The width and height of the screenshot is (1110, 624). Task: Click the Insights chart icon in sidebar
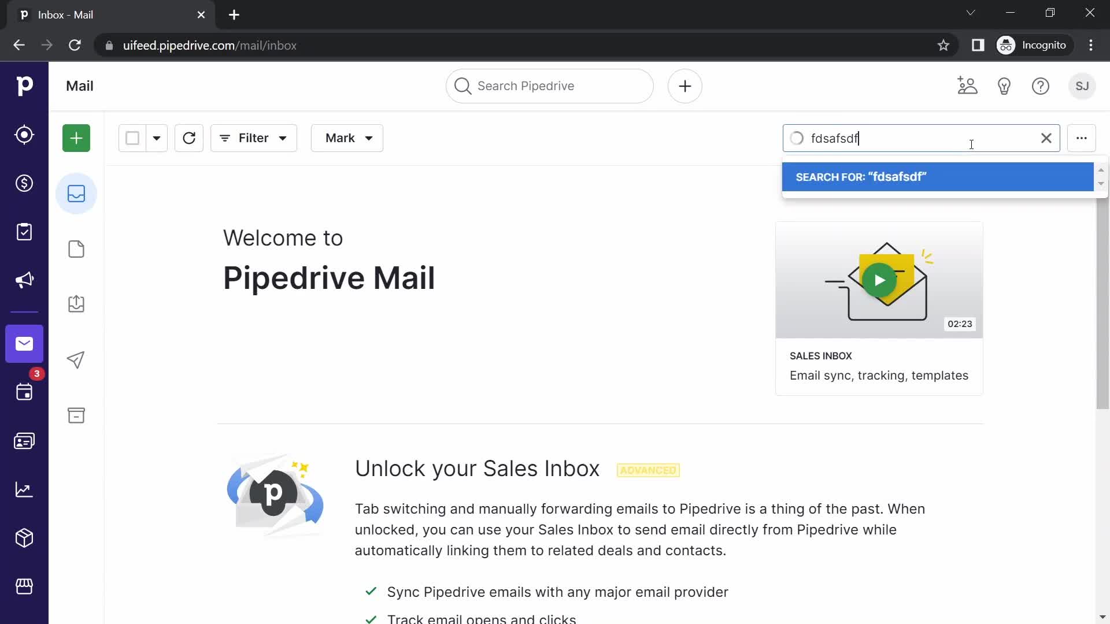[24, 490]
